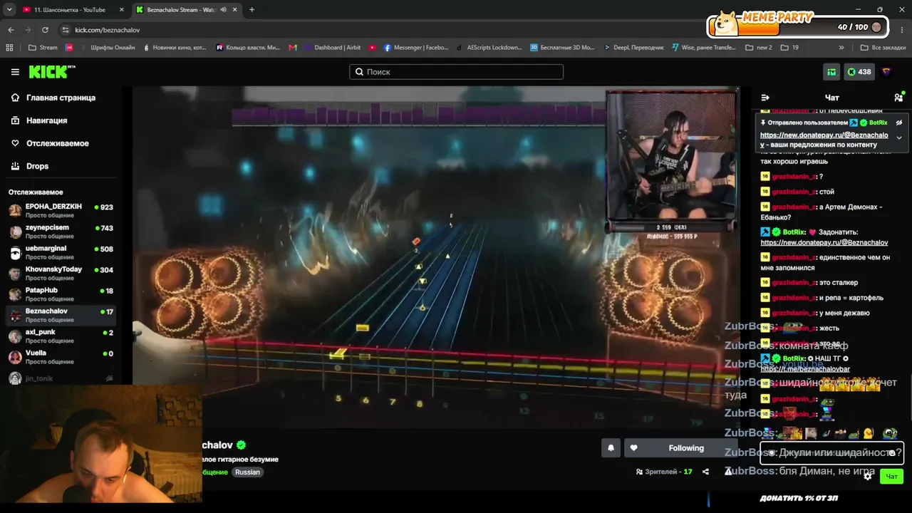The image size is (912, 513).
Task: Open the Новинки кино bookmark
Action: click(x=175, y=48)
